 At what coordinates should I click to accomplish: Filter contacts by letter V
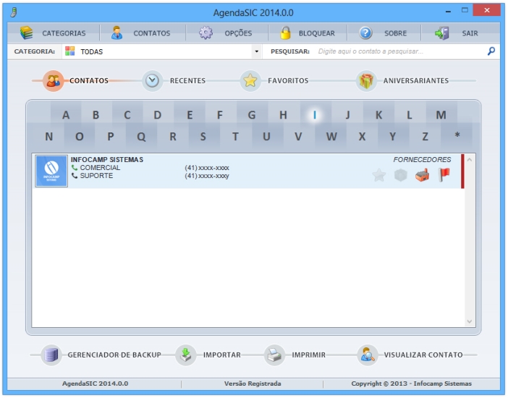pyautogui.click(x=298, y=137)
